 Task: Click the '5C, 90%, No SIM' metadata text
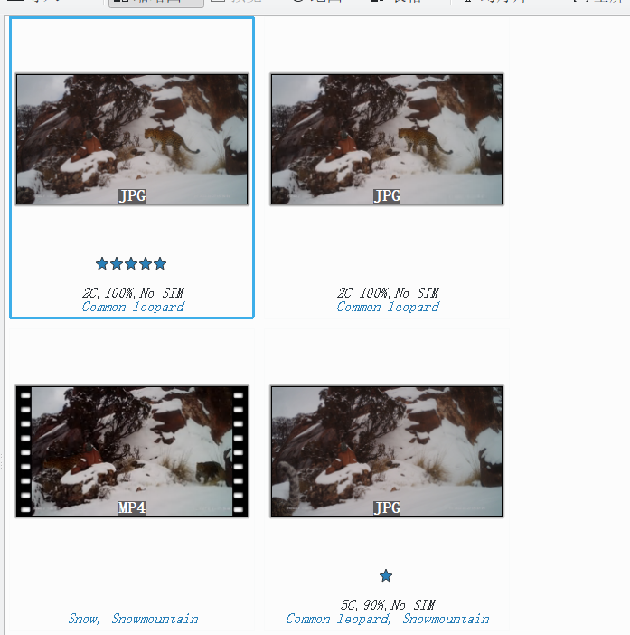(387, 605)
